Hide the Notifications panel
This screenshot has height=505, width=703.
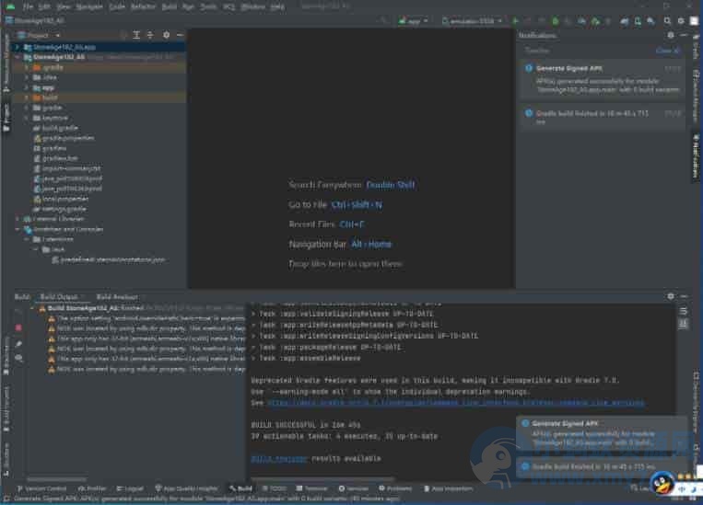(684, 35)
